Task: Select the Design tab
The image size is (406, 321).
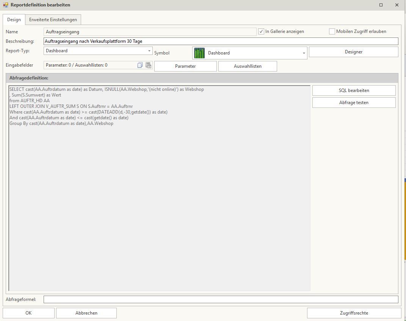Action: point(14,20)
